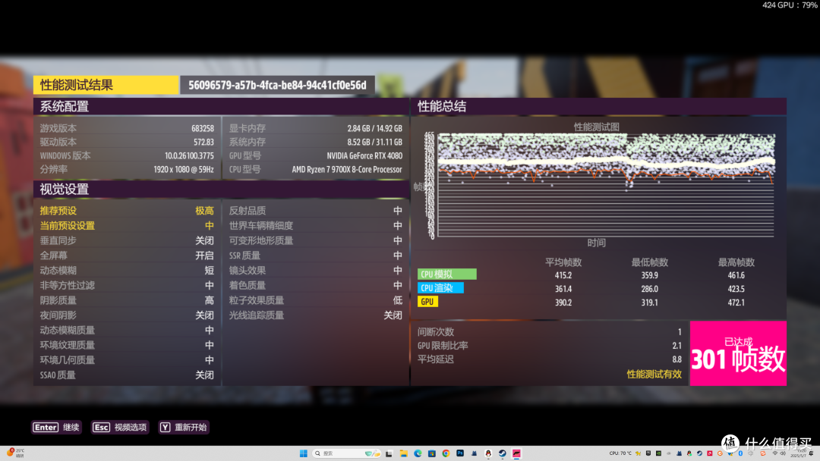820x461 pixels.
Task: Select the WINDOWS 版本 10.0.26100.3775 row
Action: (127, 155)
